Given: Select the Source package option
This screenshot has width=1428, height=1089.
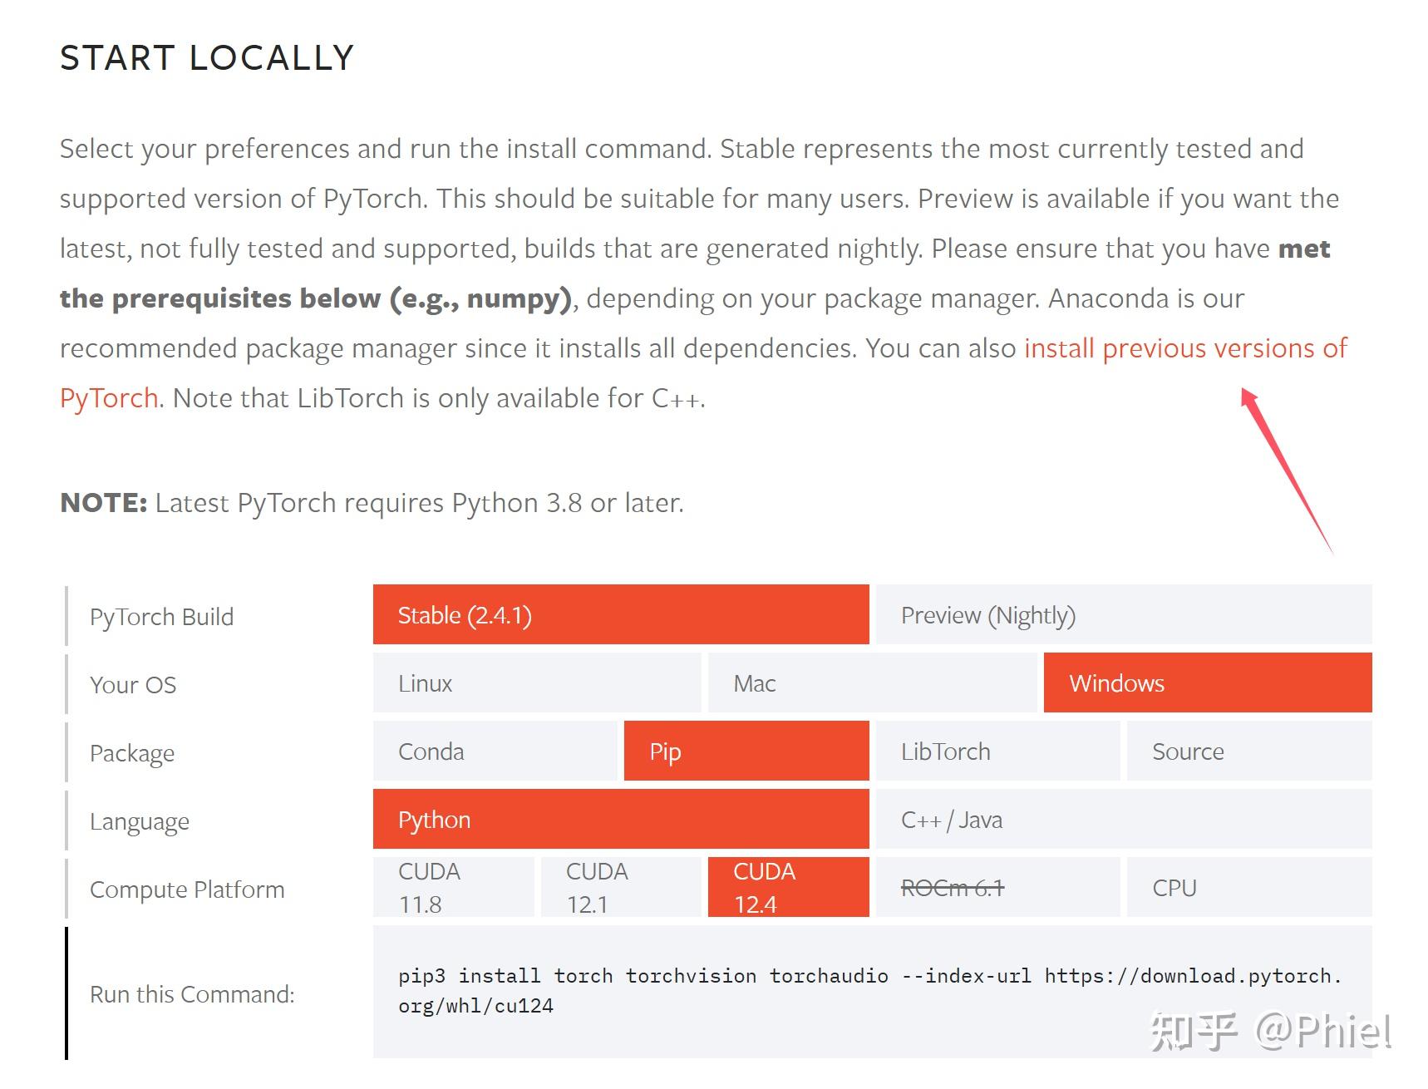Looking at the screenshot, I should click(x=1248, y=751).
